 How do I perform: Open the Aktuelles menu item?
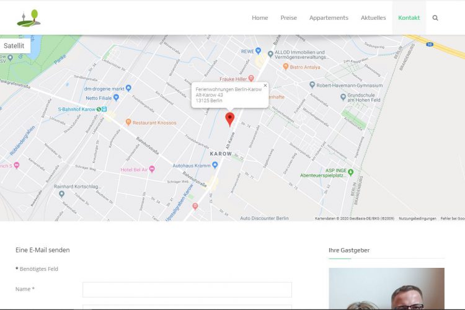click(x=373, y=18)
